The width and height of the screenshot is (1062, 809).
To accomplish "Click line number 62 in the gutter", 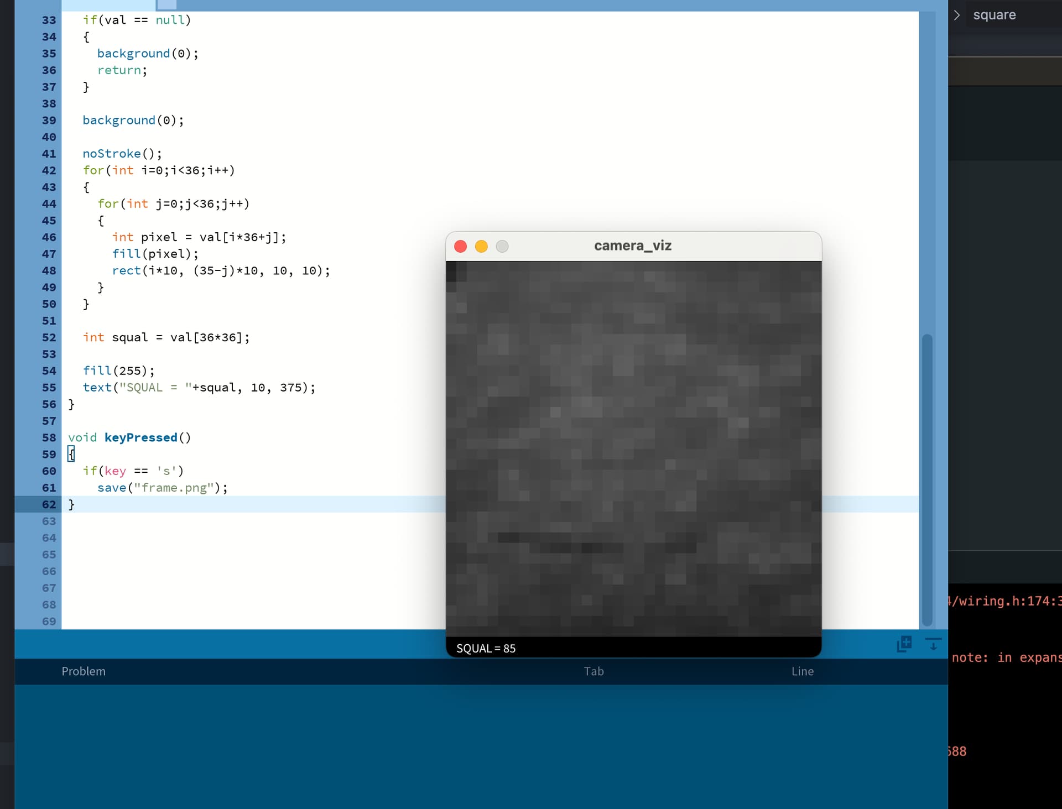I will pyautogui.click(x=49, y=504).
